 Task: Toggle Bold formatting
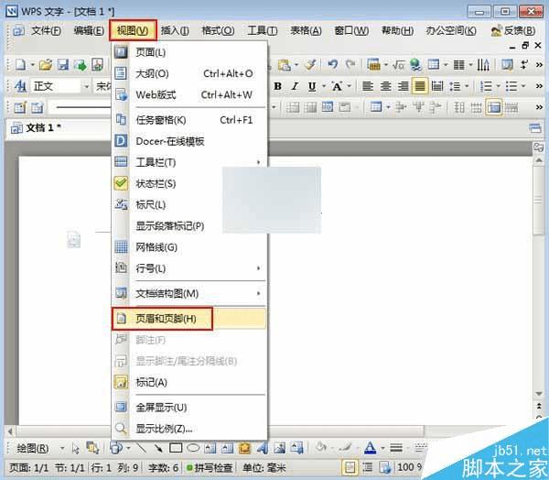click(278, 86)
